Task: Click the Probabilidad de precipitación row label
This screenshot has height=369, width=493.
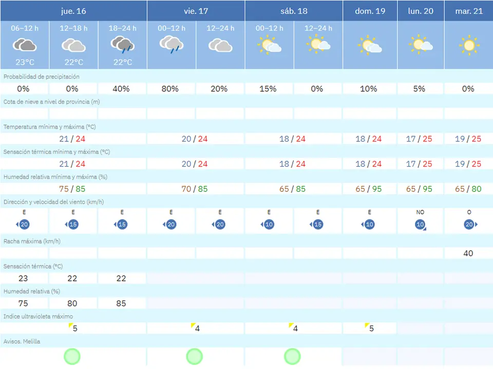Action: tap(42, 76)
